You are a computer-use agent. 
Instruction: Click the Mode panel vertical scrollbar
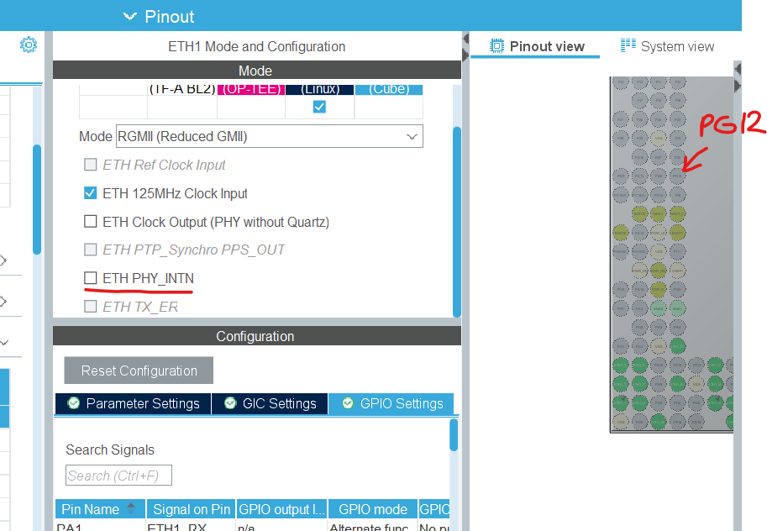457,222
